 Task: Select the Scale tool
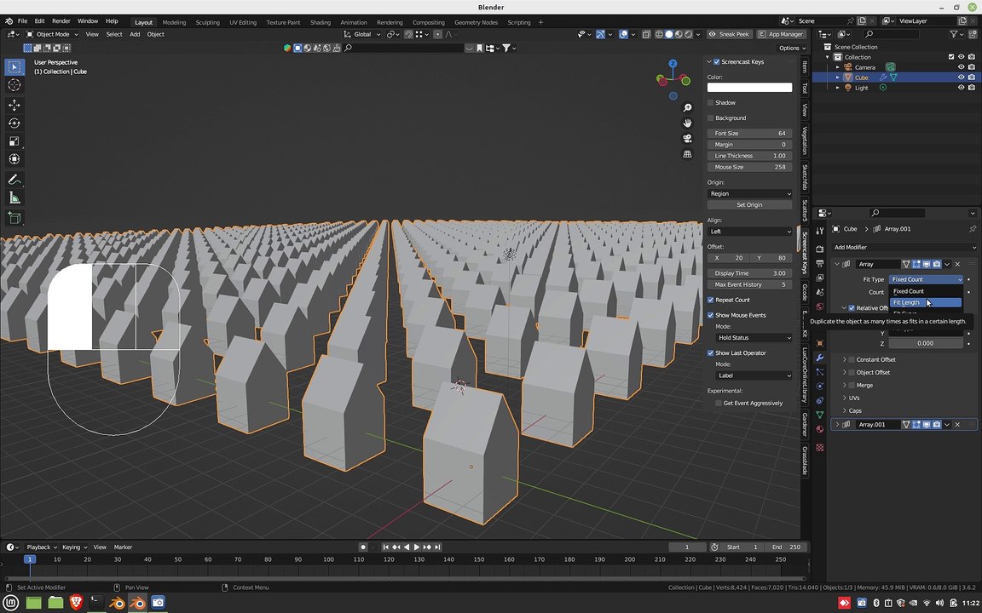click(x=14, y=141)
